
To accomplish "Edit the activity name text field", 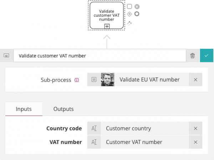I will [100, 56].
